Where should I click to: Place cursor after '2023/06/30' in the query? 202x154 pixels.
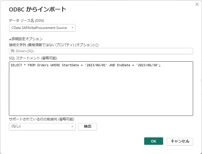point(159,65)
